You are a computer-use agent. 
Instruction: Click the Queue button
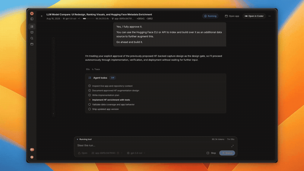click(x=227, y=153)
